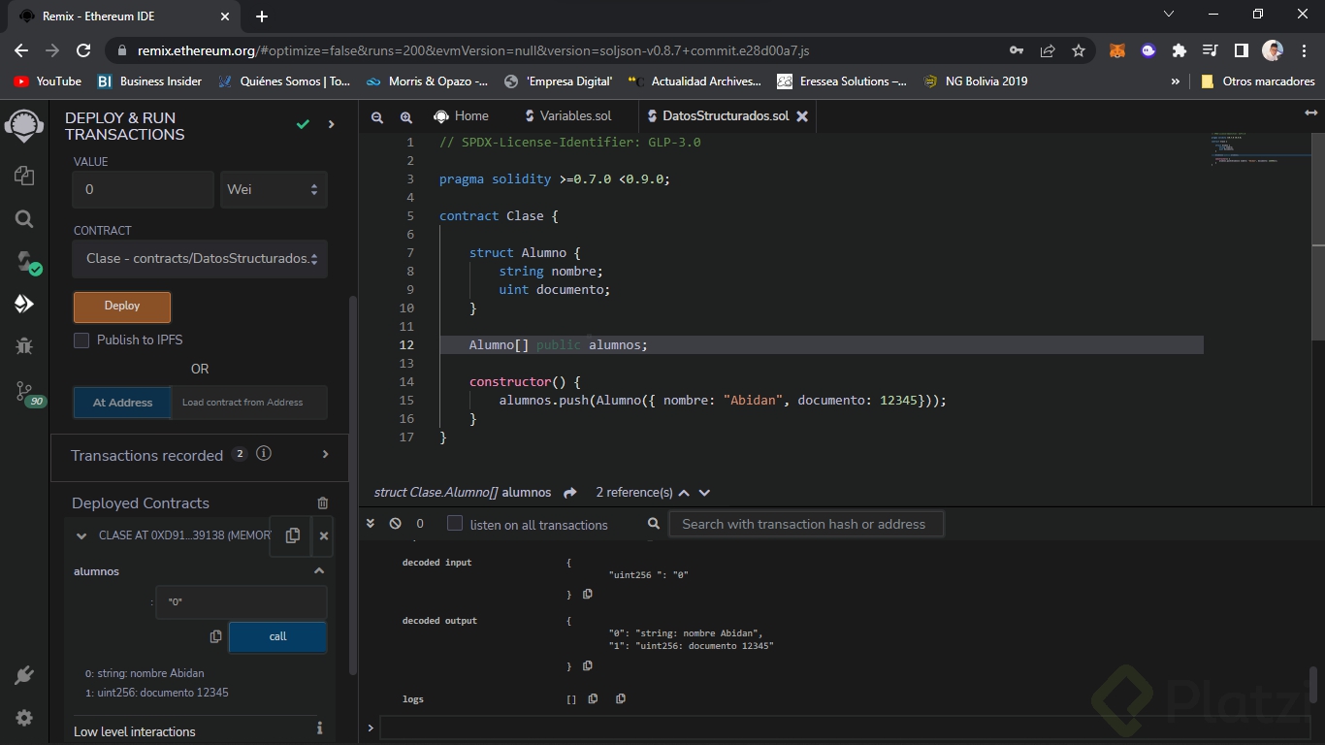Delete deployed contracts with trash icon
1325x745 pixels.
(x=323, y=503)
